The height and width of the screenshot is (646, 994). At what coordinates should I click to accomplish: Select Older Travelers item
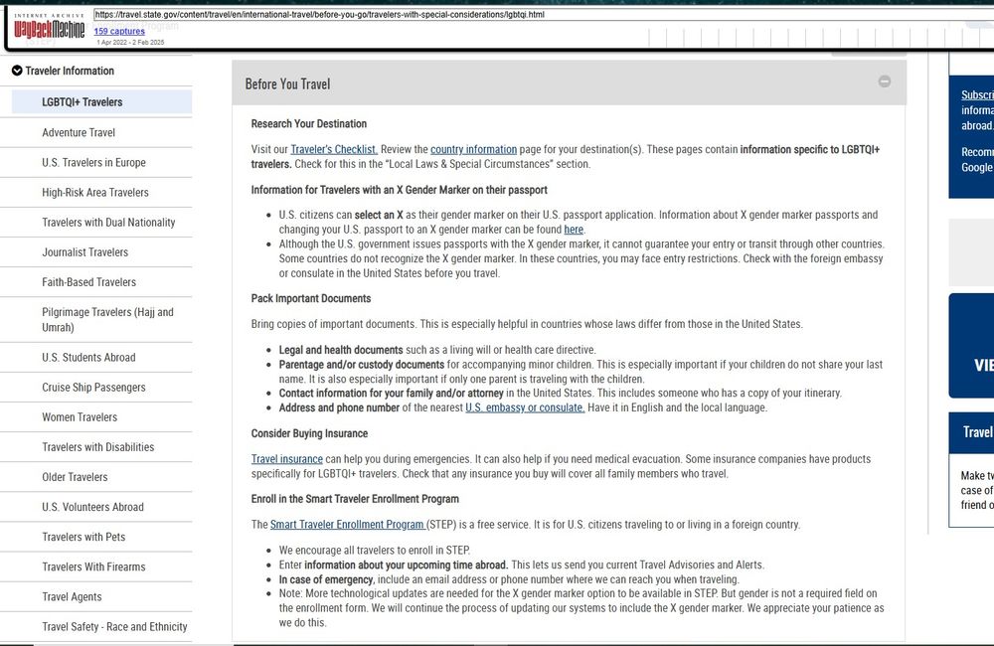tap(75, 476)
